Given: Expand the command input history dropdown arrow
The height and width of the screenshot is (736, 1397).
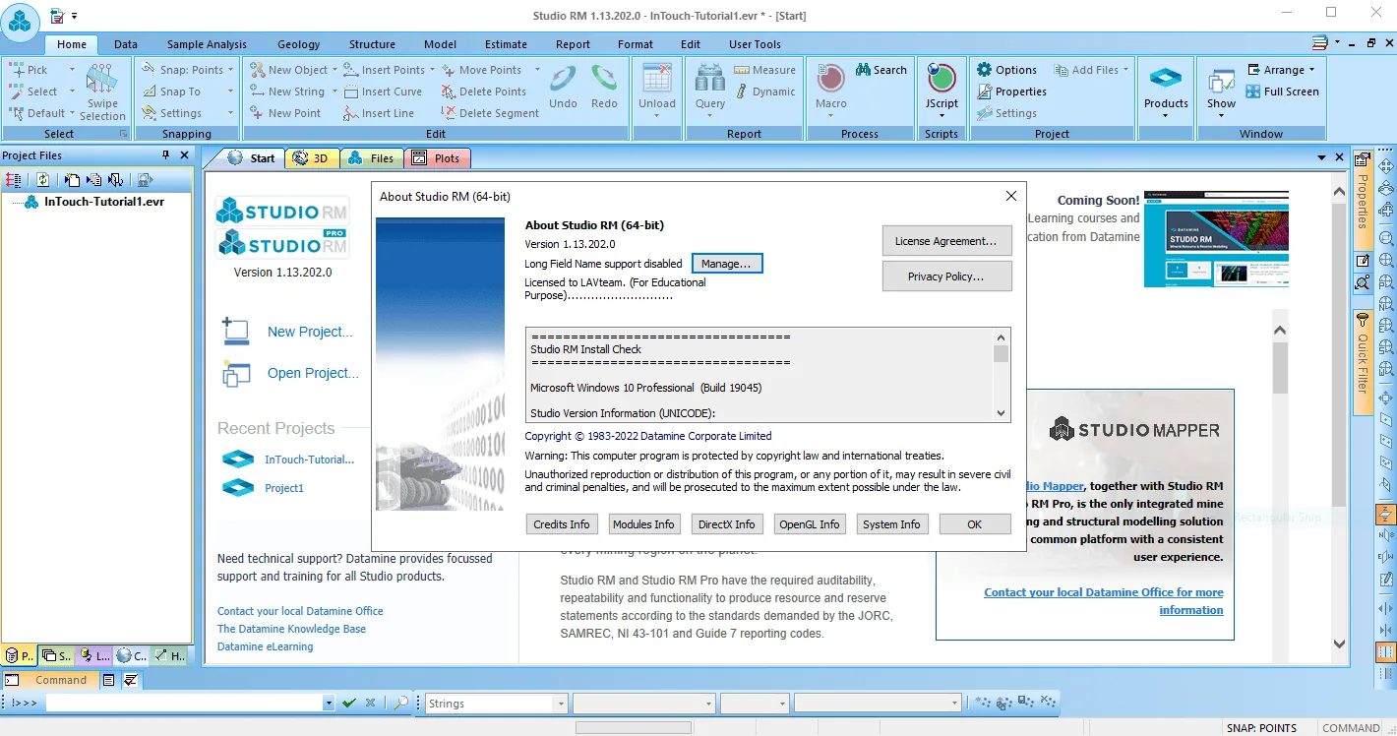Looking at the screenshot, I should coord(329,704).
